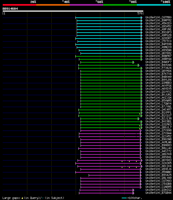This screenshot has width=173, height=200.
Task: Select hit label UniRef100_Q3AIG2
Action: (158, 190)
